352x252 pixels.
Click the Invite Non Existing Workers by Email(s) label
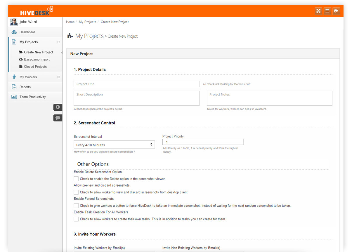pos(191,248)
